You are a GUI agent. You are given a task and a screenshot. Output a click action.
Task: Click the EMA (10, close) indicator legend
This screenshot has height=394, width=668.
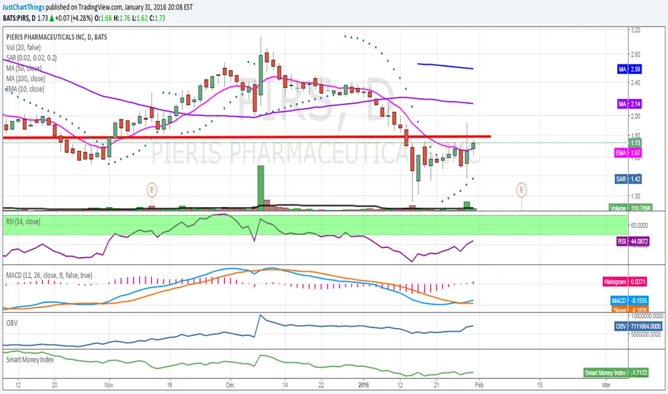24,89
